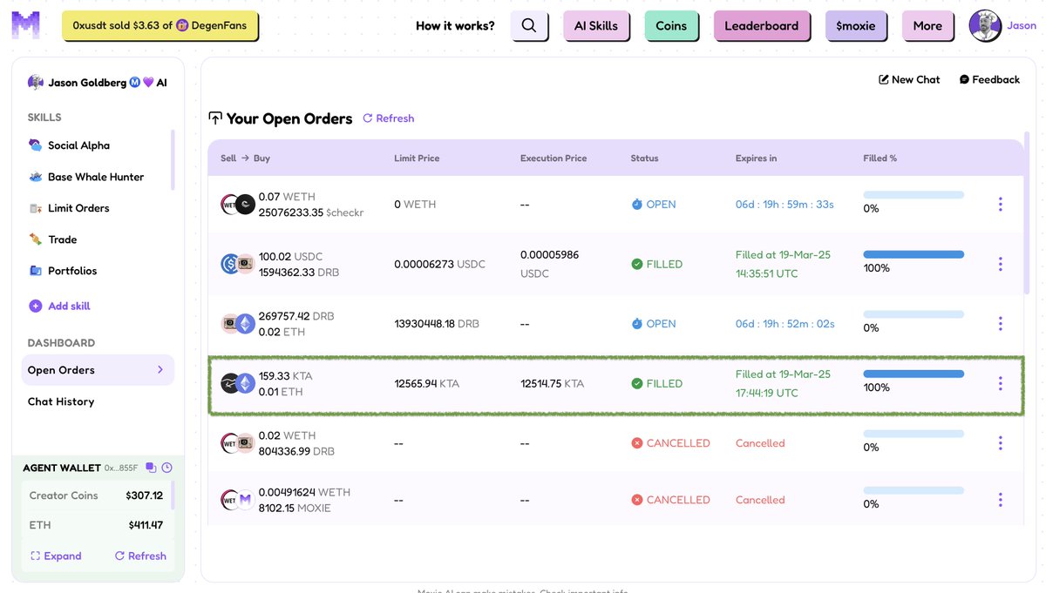Open the search magnifier button
The image size is (1046, 593).
[529, 25]
